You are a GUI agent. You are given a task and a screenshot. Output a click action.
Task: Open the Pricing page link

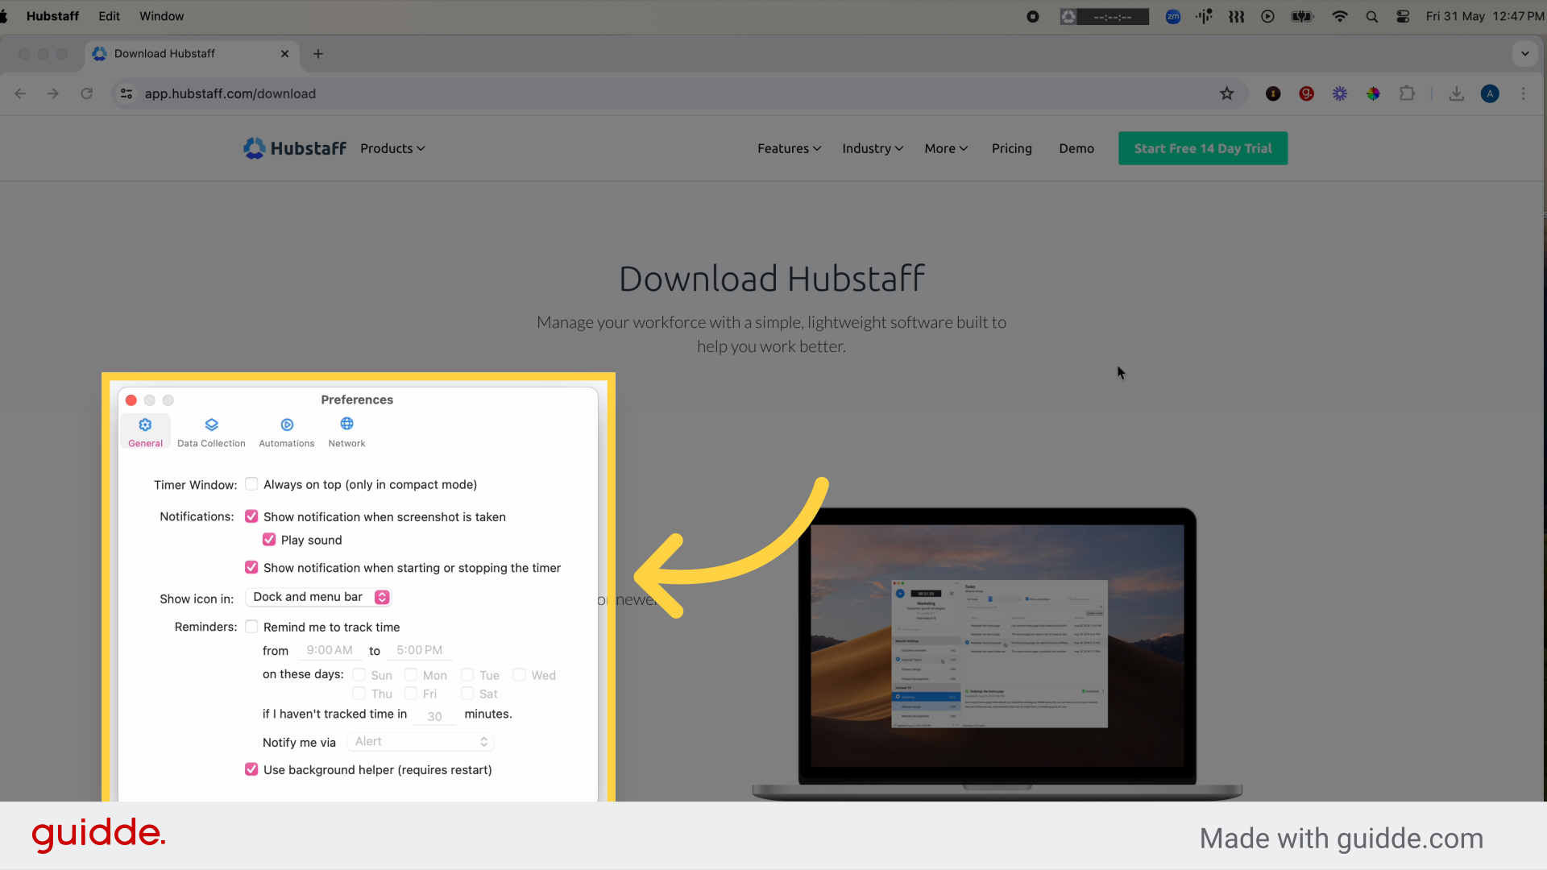point(1011,148)
